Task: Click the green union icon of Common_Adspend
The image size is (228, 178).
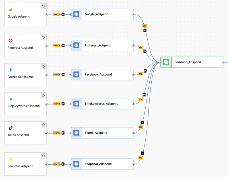Action: 166,62
